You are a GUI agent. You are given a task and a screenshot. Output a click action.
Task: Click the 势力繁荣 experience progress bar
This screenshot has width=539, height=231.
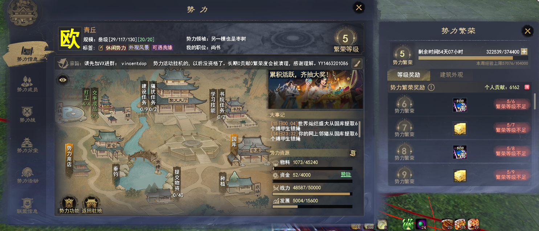coord(473,58)
